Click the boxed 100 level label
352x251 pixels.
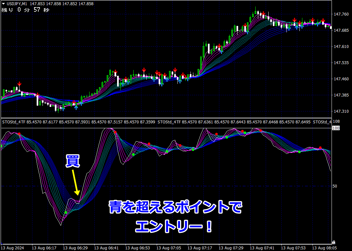[x=336, y=128]
